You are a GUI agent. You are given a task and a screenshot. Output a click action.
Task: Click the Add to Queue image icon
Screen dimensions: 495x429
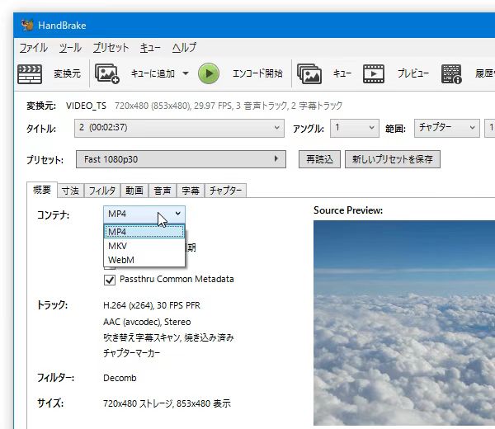click(x=107, y=74)
